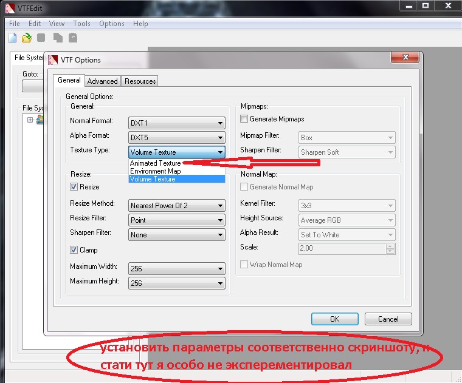Open the View menu
The height and width of the screenshot is (383, 462).
[x=57, y=24]
